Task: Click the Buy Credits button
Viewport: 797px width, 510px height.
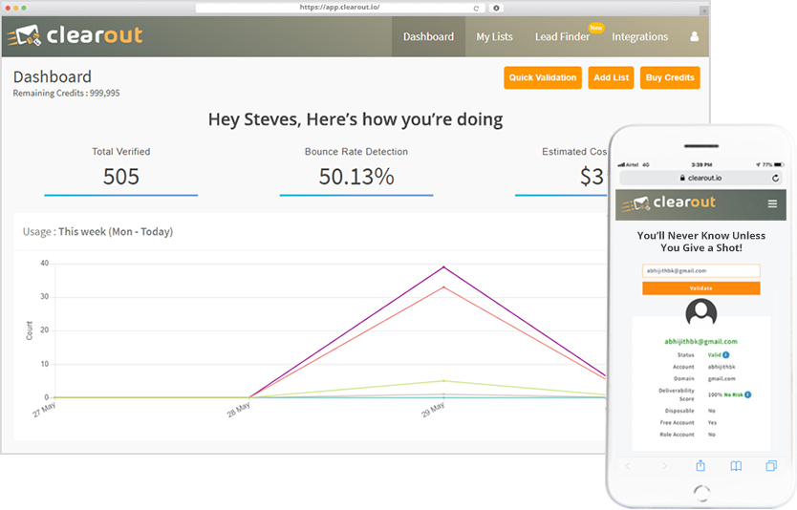Action: tap(670, 77)
